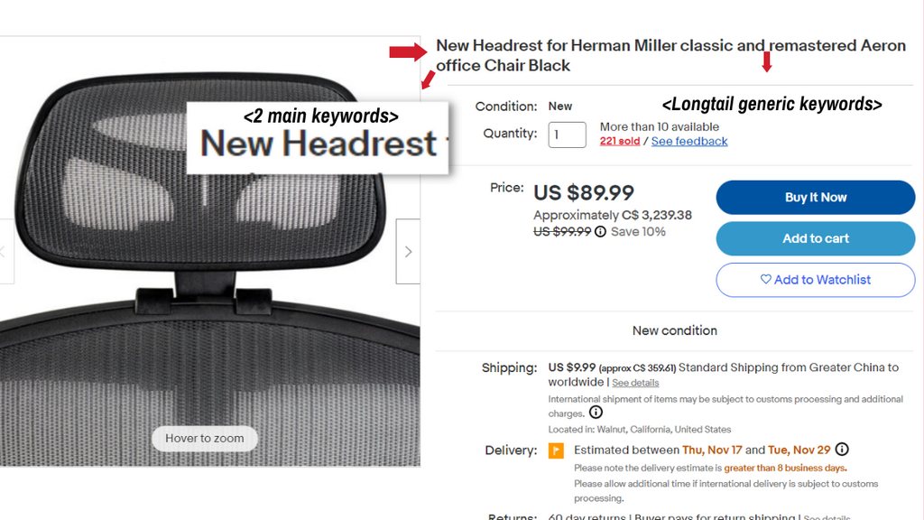Click the Longtail generic keywords annotation

(x=772, y=105)
